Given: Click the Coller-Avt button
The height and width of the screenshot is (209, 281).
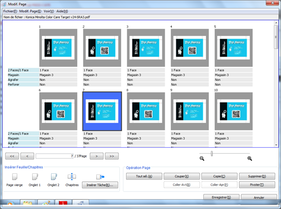Looking at the screenshot, I should pos(182,185).
